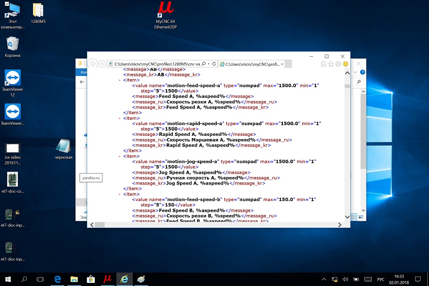Collapse the motion-rapid-speed-a item node
429x286 pixels.
click(119, 118)
